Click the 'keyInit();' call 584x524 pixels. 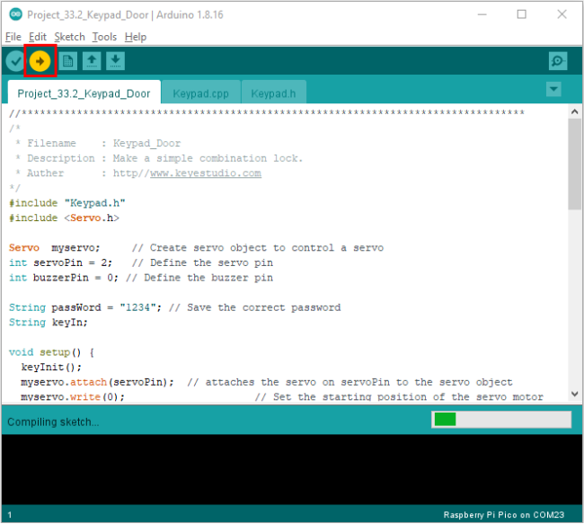pyautogui.click(x=51, y=367)
